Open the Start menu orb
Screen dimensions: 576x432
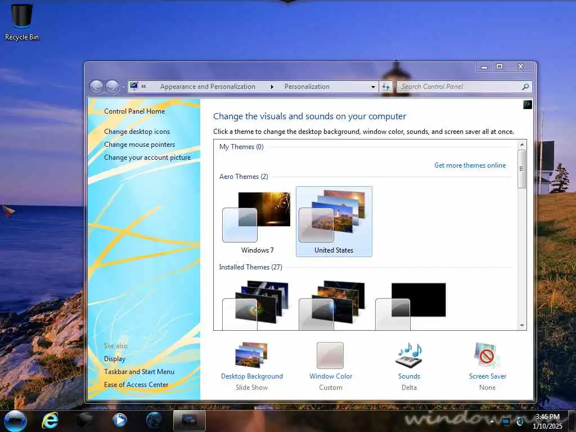click(15, 421)
